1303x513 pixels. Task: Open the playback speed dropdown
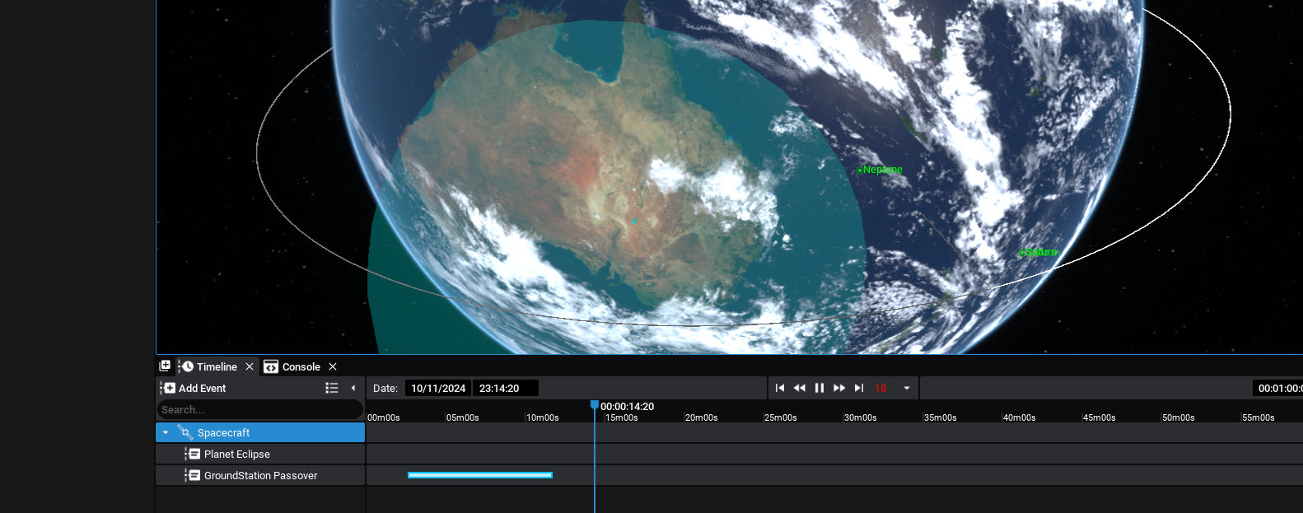[907, 388]
